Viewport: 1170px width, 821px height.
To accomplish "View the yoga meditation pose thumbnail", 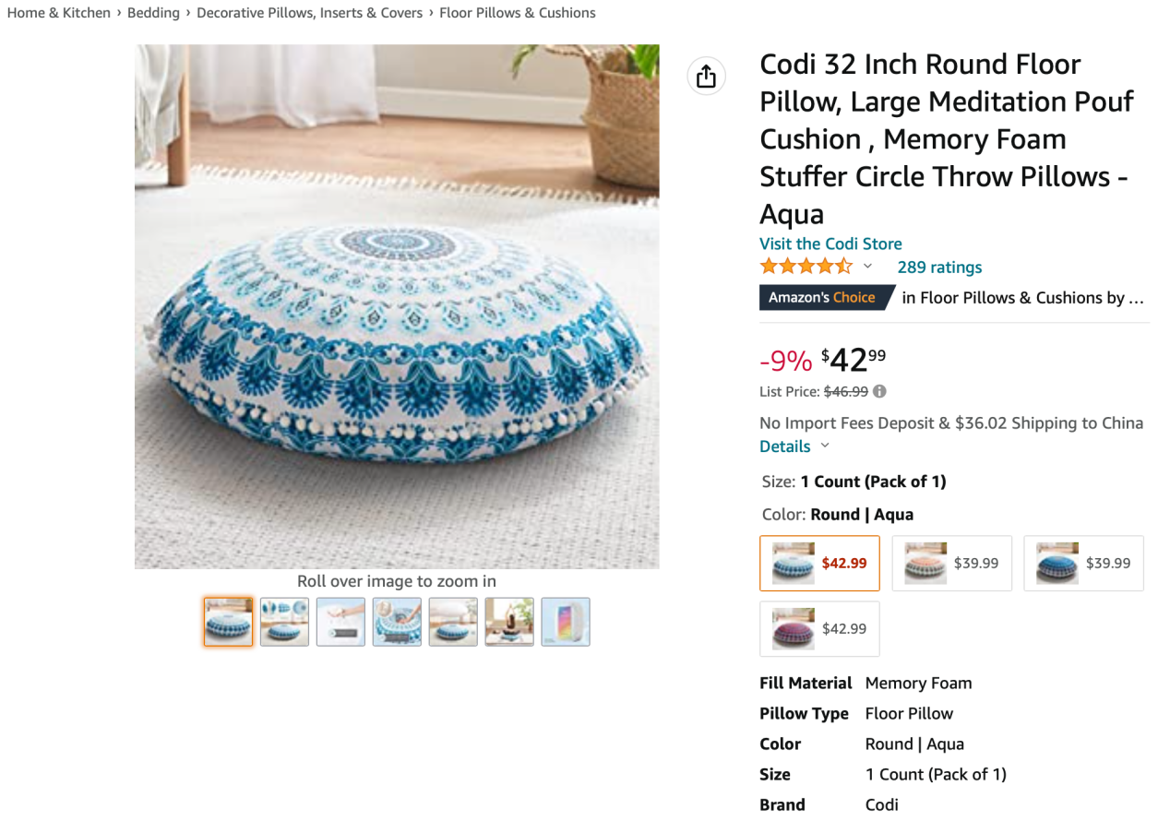I will pyautogui.click(x=509, y=622).
